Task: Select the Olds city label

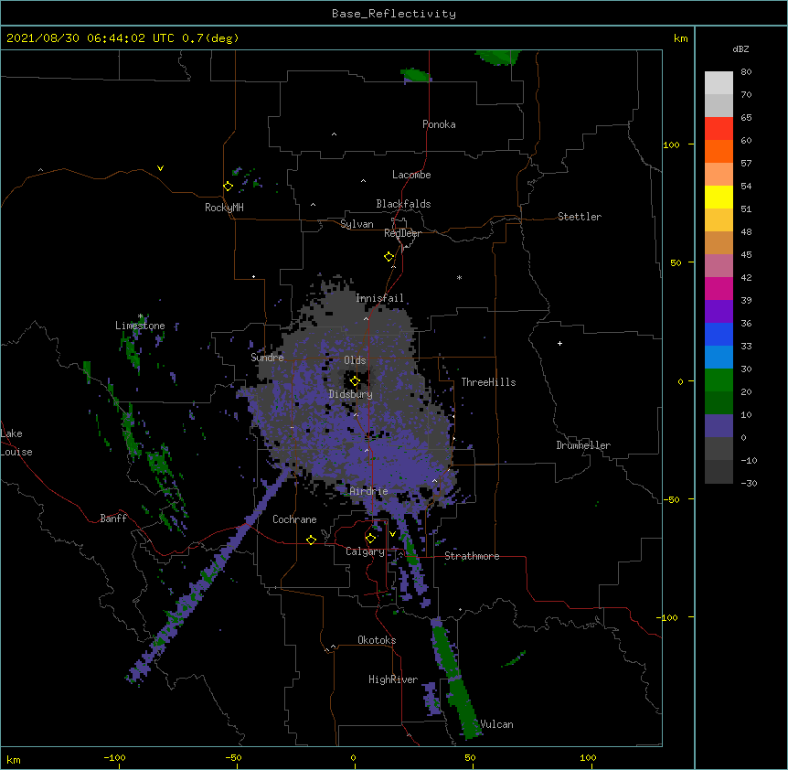Action: point(355,360)
